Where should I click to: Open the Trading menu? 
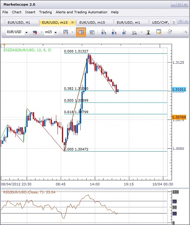(x=45, y=12)
